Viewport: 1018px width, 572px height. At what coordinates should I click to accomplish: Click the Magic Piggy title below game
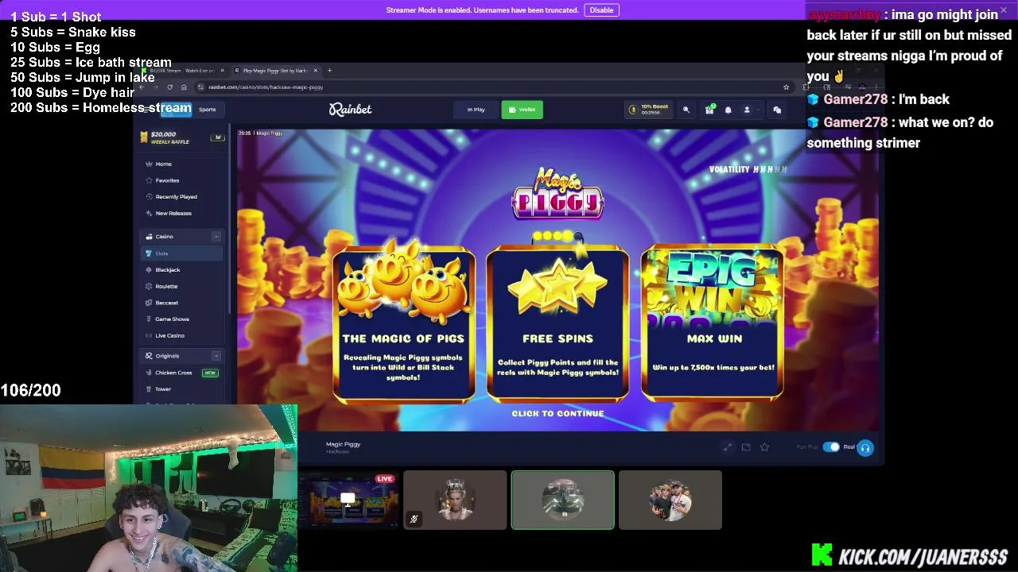(343, 444)
